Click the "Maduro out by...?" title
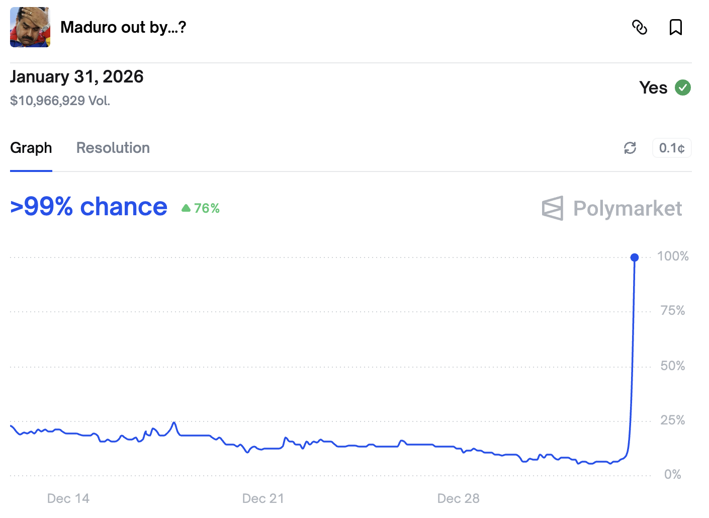The height and width of the screenshot is (518, 709). pos(123,27)
